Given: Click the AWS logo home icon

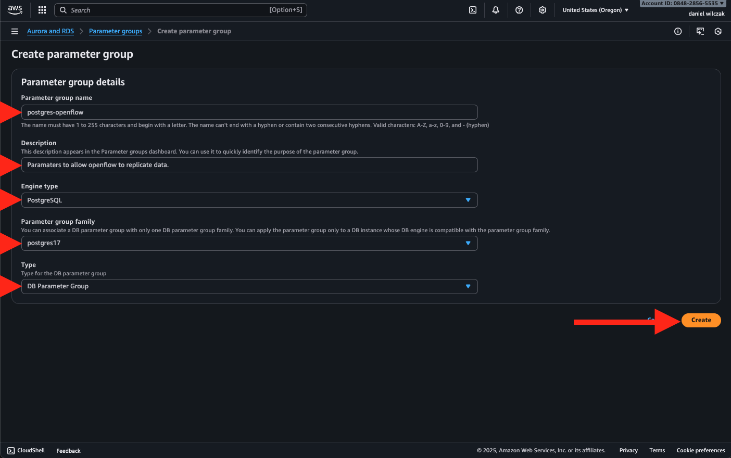Looking at the screenshot, I should point(15,10).
